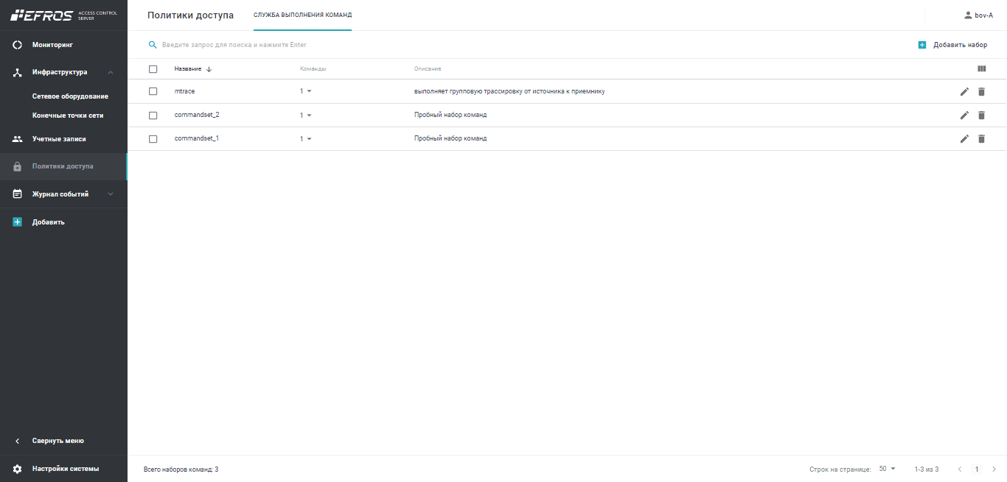
Task: Click the collapse menu left arrow icon
Action: point(18,441)
